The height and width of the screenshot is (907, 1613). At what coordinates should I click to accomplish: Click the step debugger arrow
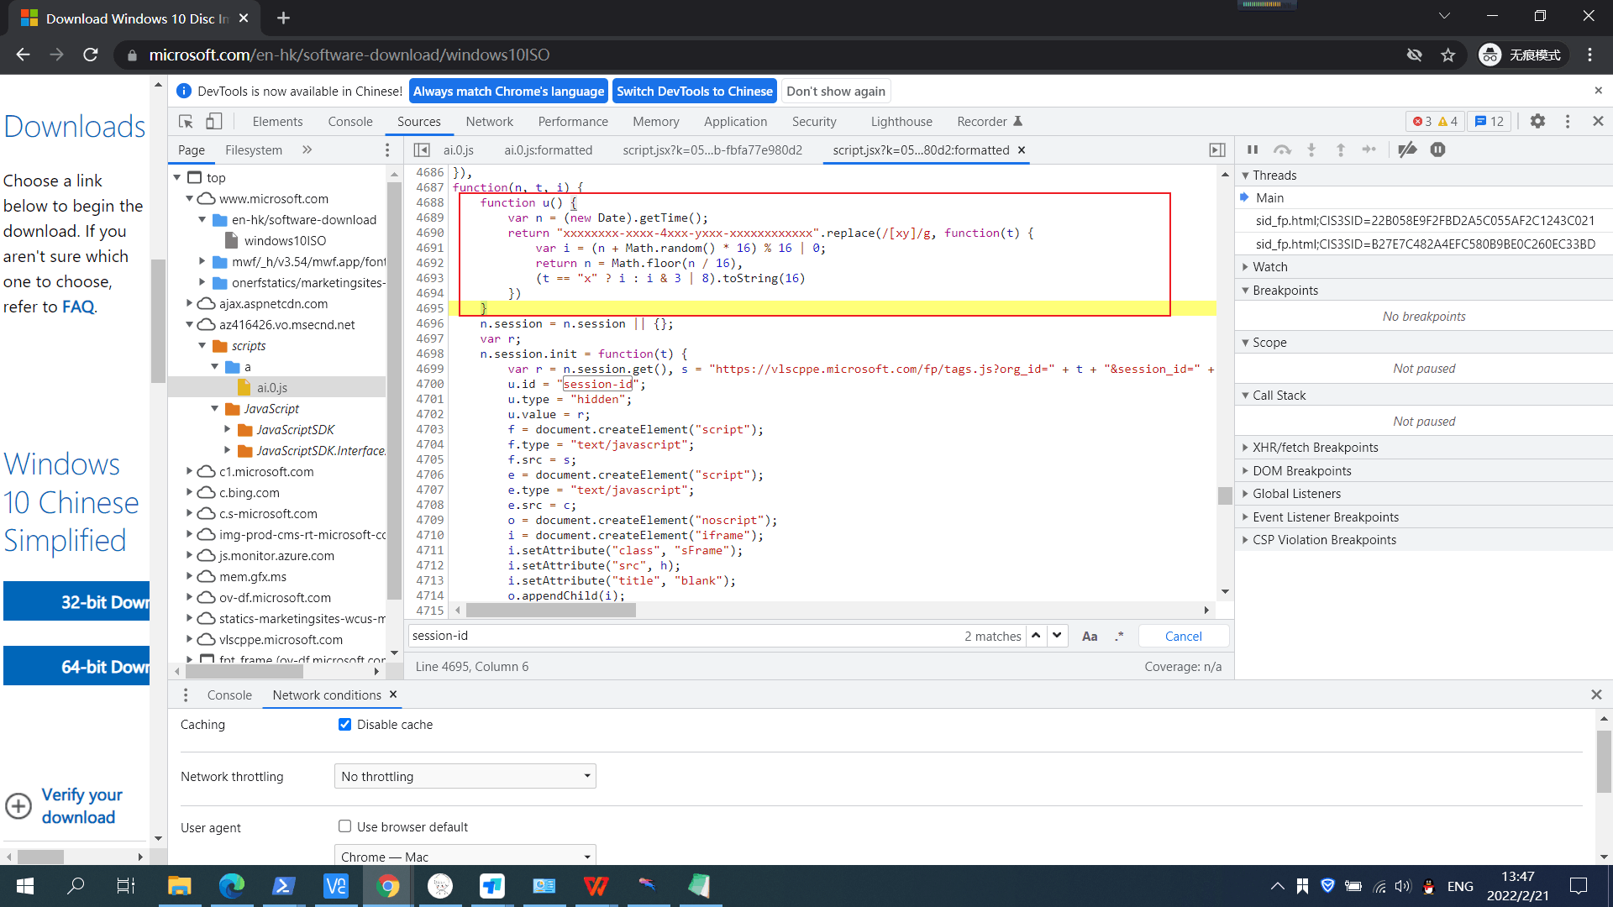coord(1369,149)
